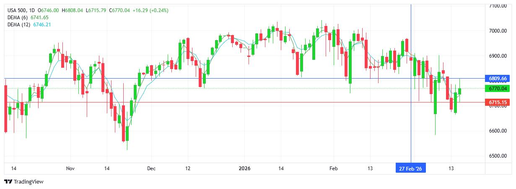Viewport: 516px width, 189px height.
Task: Click the green 6770.04 current price label
Action: 498,88
